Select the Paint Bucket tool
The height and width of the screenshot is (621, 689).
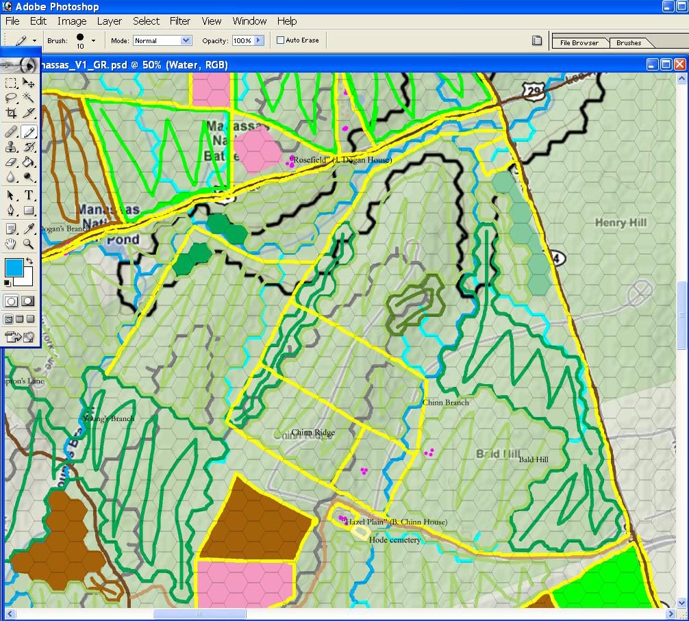click(29, 162)
